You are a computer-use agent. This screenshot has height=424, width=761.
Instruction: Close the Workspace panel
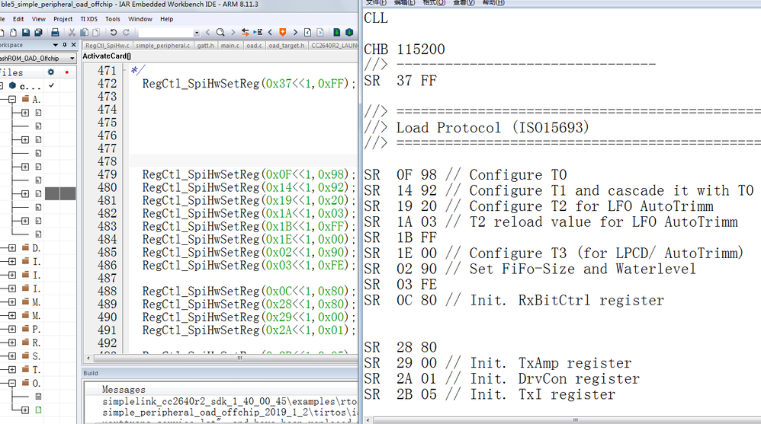pyautogui.click(x=74, y=45)
